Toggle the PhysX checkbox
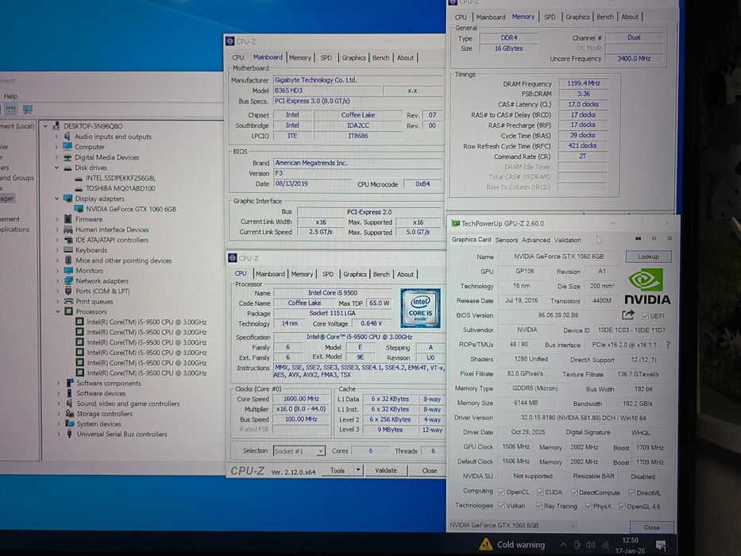 tap(589, 506)
